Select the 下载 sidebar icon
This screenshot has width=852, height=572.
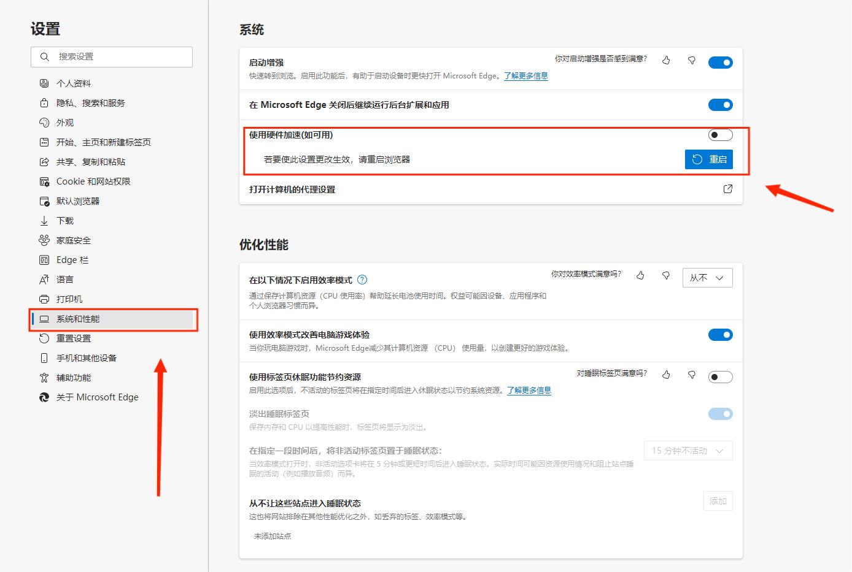(x=44, y=220)
